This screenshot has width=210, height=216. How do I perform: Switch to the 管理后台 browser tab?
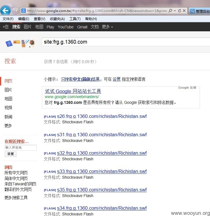click(199, 11)
